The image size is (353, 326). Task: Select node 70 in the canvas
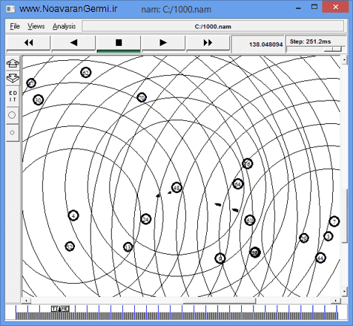pos(142,97)
